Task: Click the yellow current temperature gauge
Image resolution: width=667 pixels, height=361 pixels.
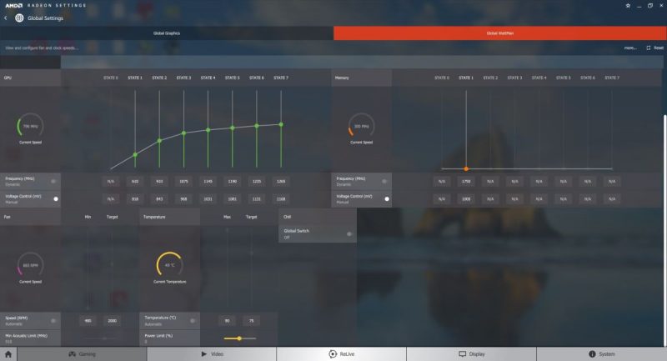Action: [x=169, y=264]
